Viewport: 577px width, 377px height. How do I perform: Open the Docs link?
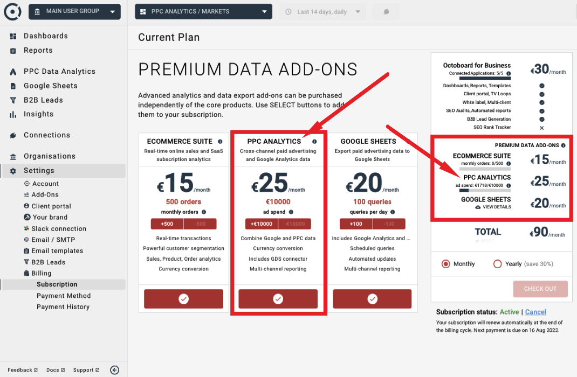coord(56,370)
